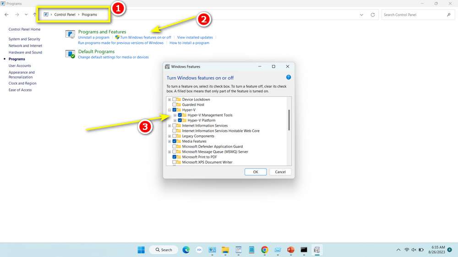
Task: Launch Microsoft Edge from taskbar
Action: [186, 250]
